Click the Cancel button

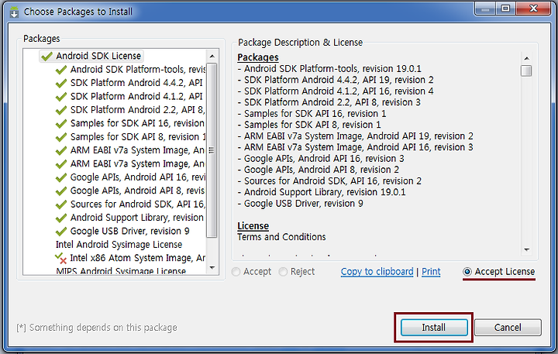tap(508, 328)
